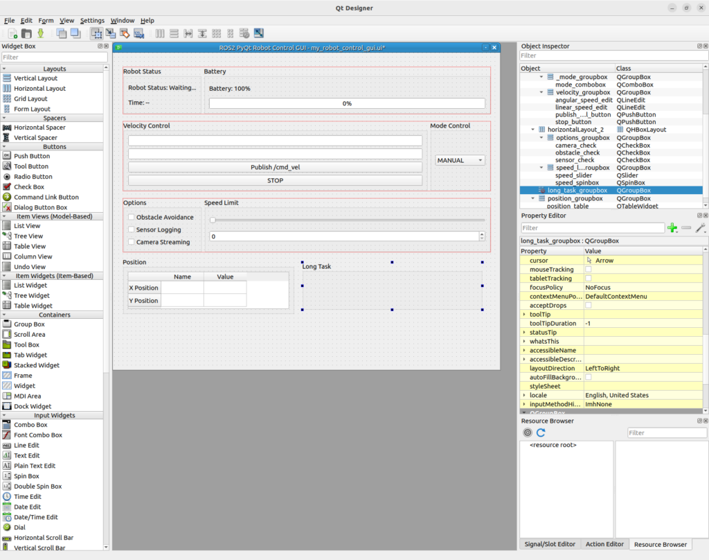Viewport: 709px width, 560px height.
Task: Open the Settings menu
Action: point(92,20)
